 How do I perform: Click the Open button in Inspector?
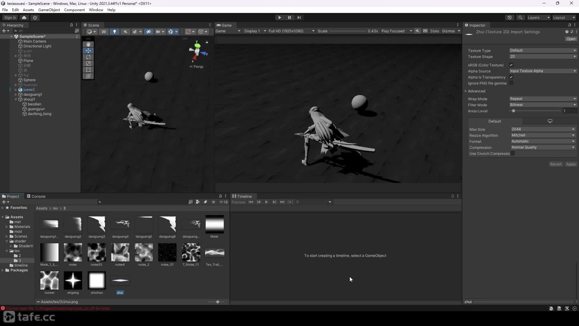click(571, 39)
